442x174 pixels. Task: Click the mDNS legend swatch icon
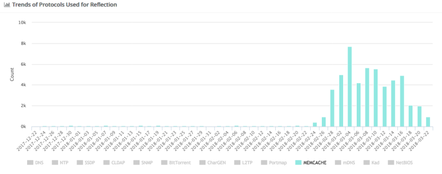tap(338, 162)
